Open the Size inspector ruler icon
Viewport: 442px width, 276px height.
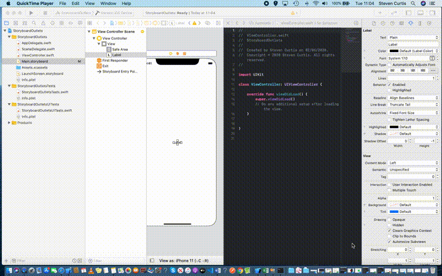coord(420,23)
